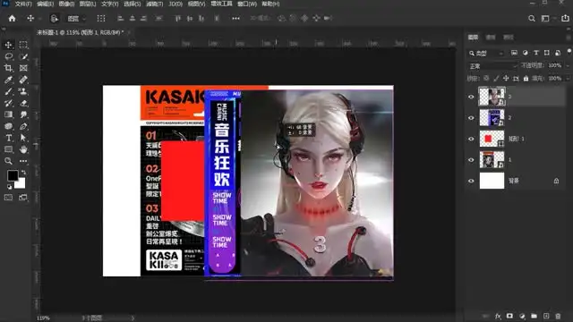Viewport: 573px width, 322px height.
Task: Expand the status bar info arrow
Action: 133,318
